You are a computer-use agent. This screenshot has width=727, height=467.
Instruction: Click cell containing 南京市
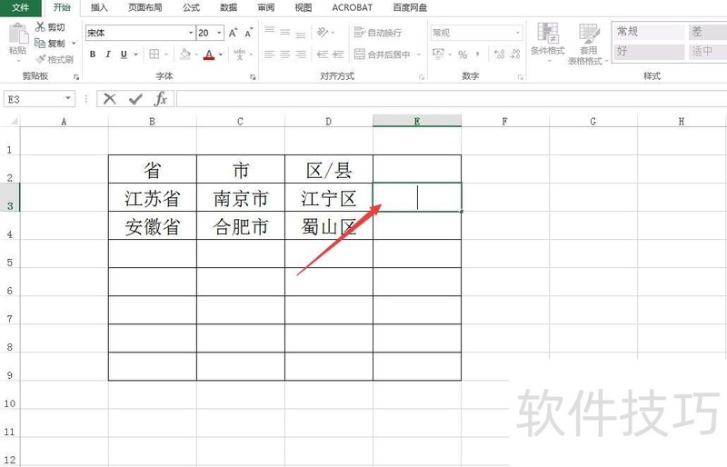(241, 197)
